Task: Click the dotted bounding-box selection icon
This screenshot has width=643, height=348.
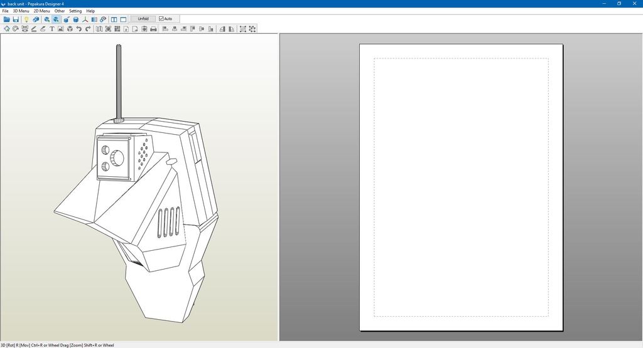Action: [x=243, y=29]
